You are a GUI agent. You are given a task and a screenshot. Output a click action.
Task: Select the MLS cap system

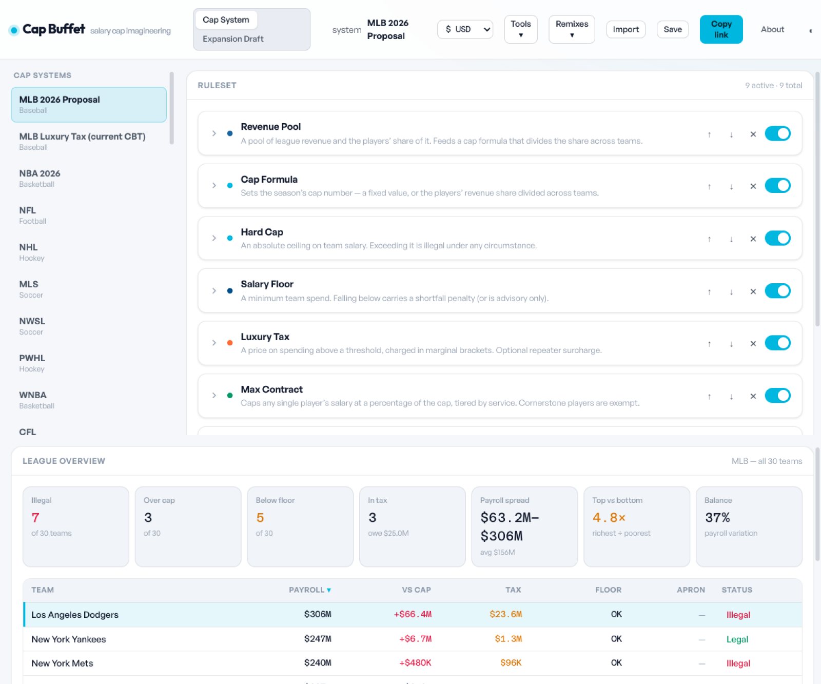pos(89,289)
